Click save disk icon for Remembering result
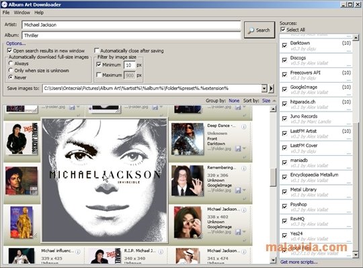363x268 pixels. click(x=238, y=190)
